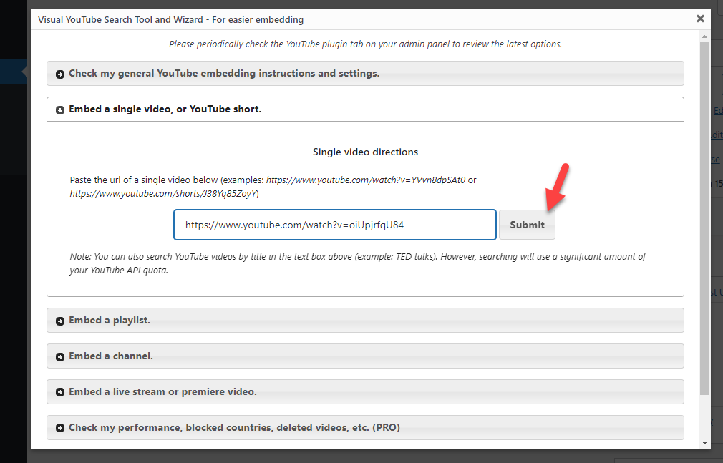Click the arrow icon beside Embed a channel

coord(60,357)
